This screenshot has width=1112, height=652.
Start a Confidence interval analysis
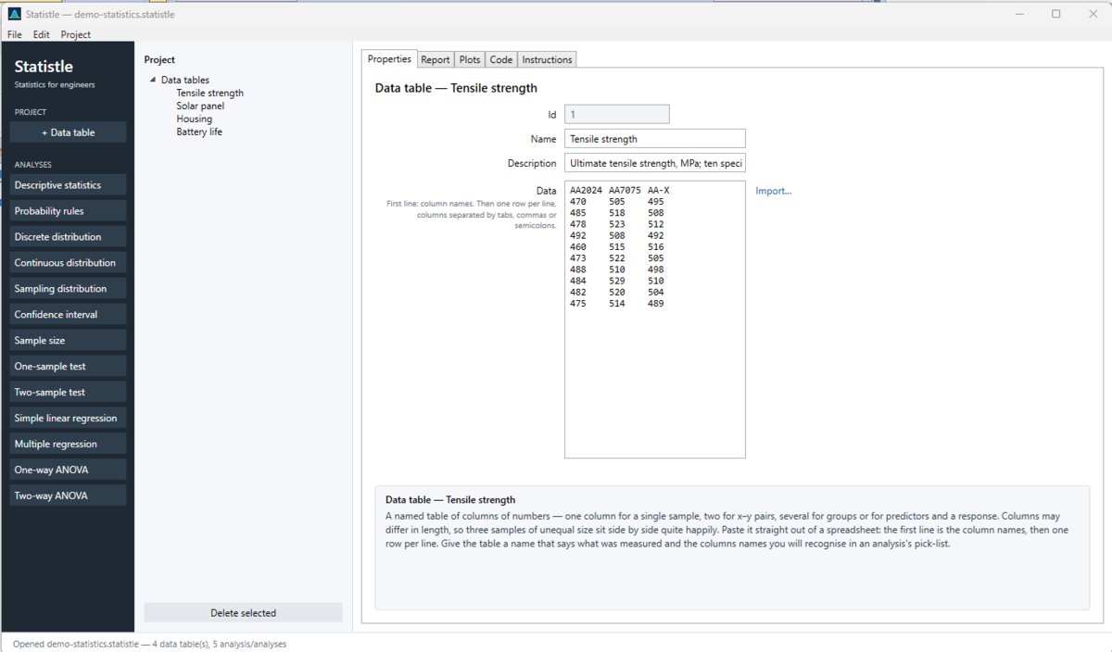tap(68, 315)
